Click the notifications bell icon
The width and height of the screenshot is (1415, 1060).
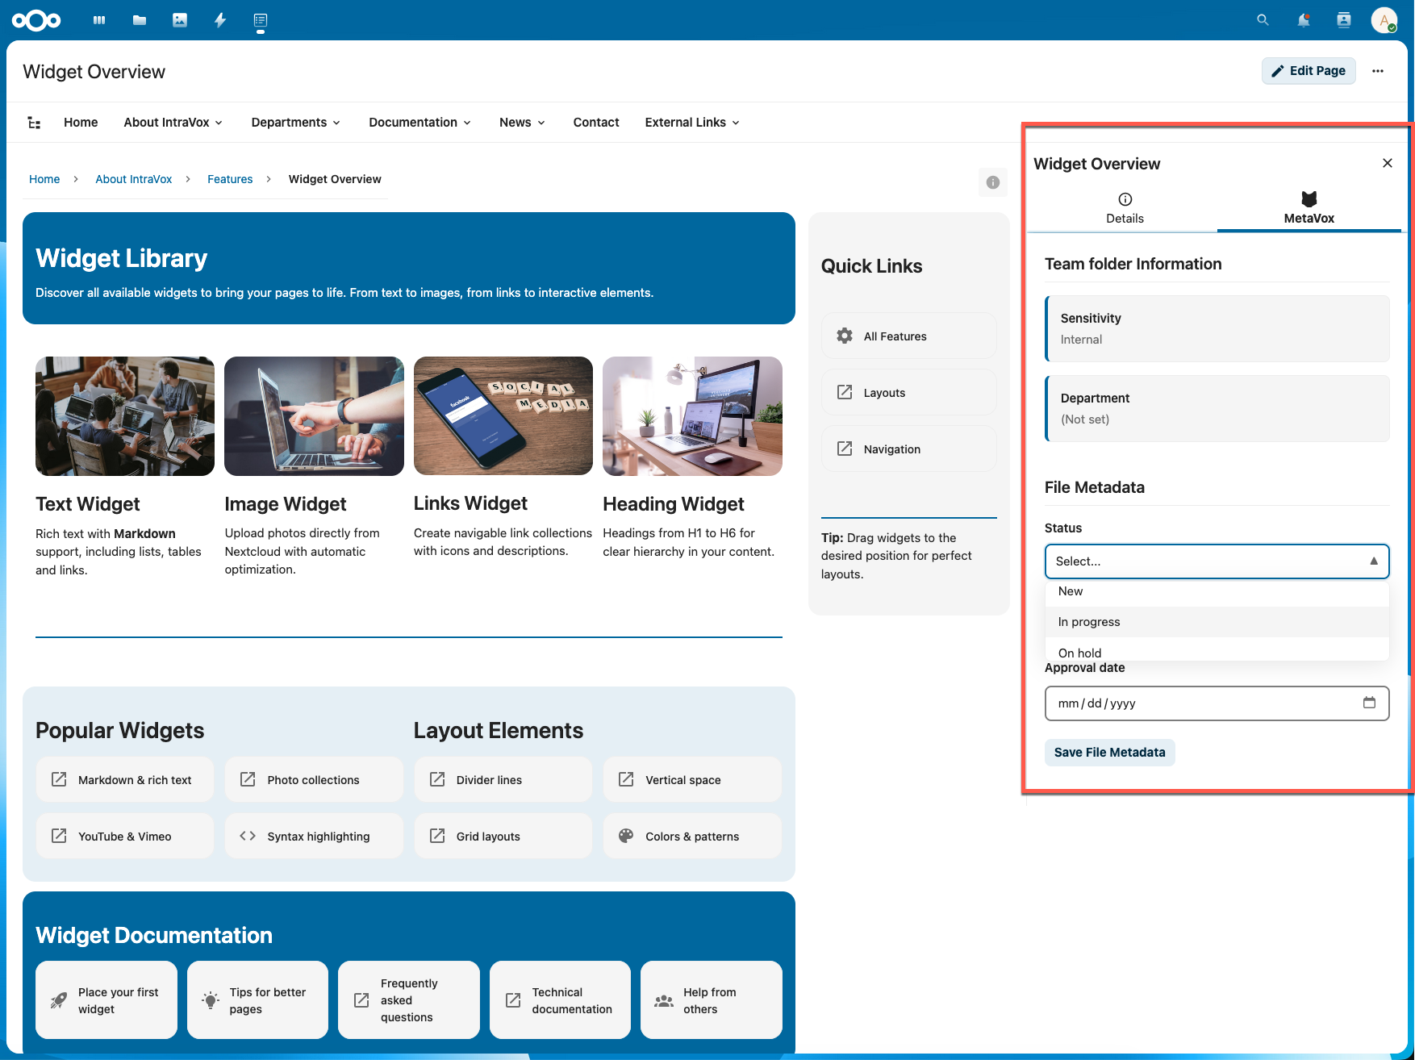[1303, 20]
